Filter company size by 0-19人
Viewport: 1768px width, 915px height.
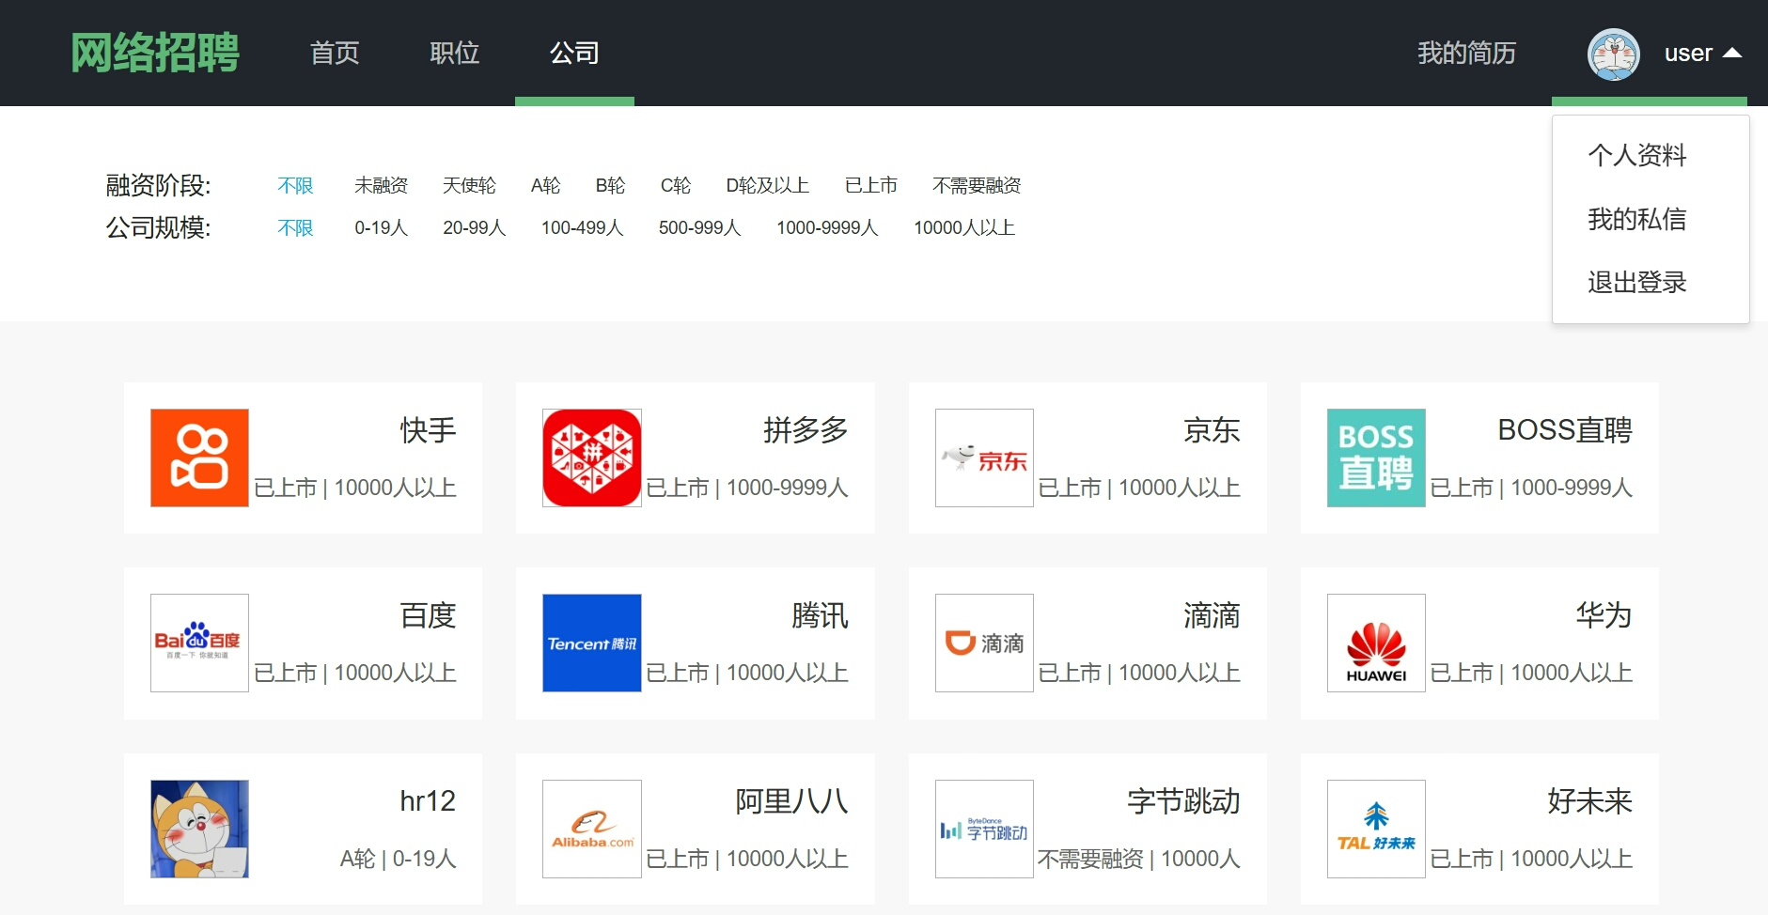[381, 228]
